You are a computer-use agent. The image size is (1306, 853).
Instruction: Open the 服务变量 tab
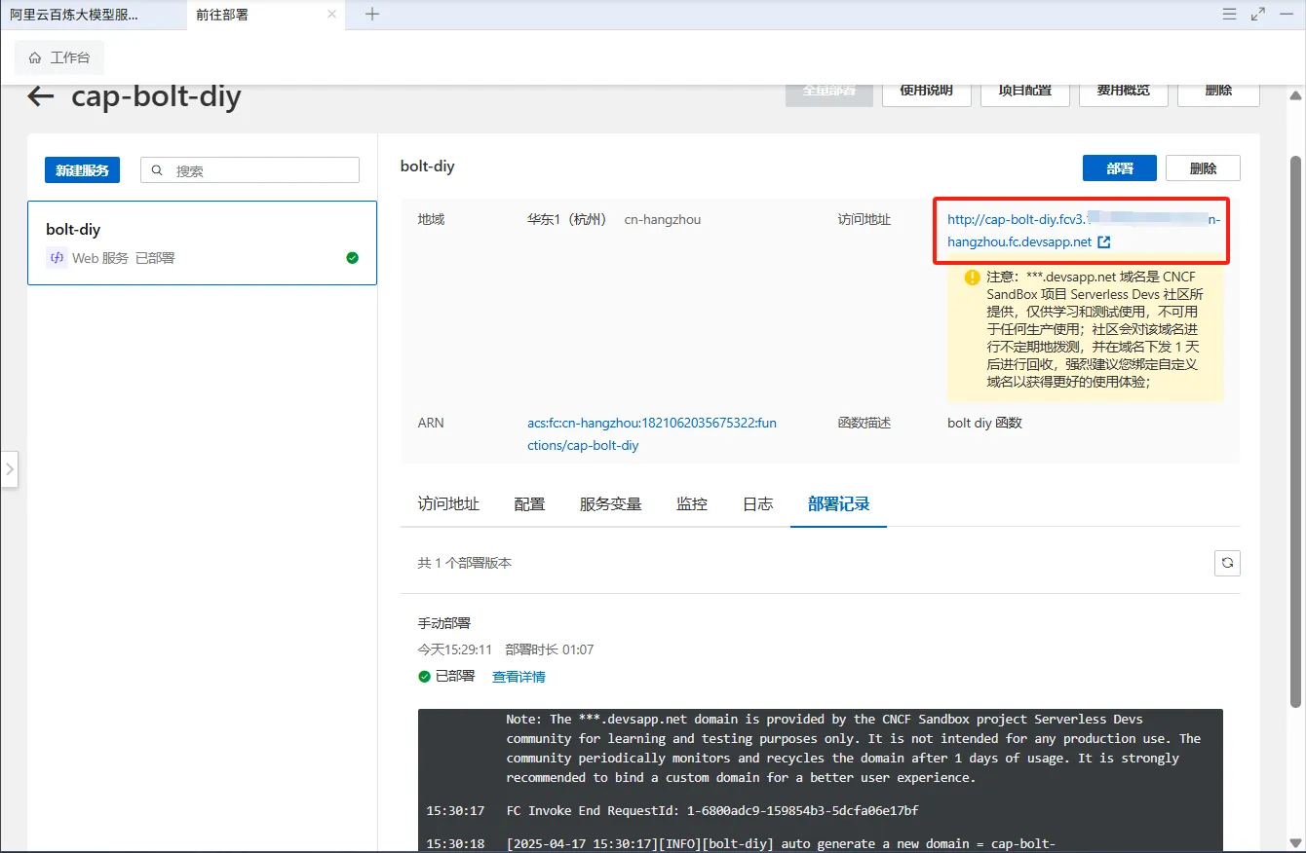(610, 503)
